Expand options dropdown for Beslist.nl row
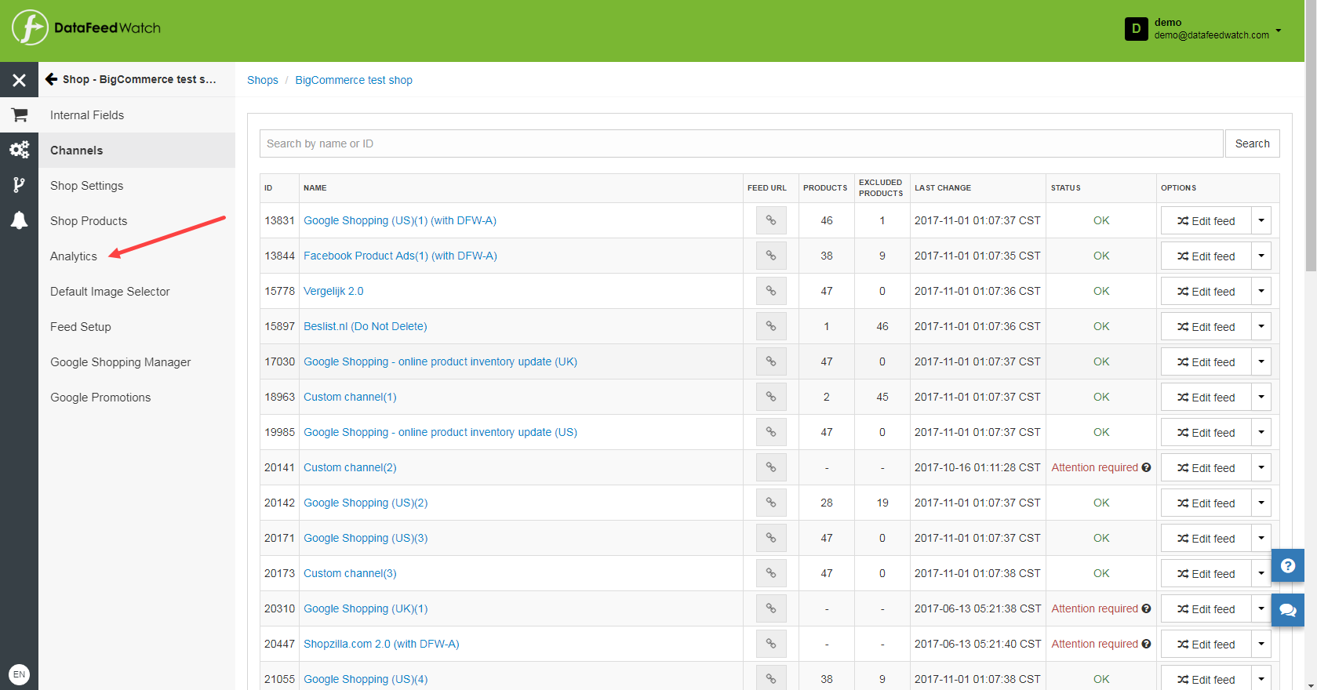The width and height of the screenshot is (1317, 690). 1261,326
